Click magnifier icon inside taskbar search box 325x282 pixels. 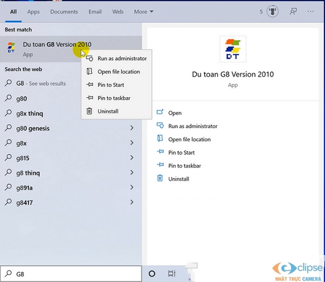(x=8, y=273)
